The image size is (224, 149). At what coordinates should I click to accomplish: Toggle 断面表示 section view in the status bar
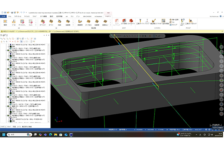click(113, 130)
